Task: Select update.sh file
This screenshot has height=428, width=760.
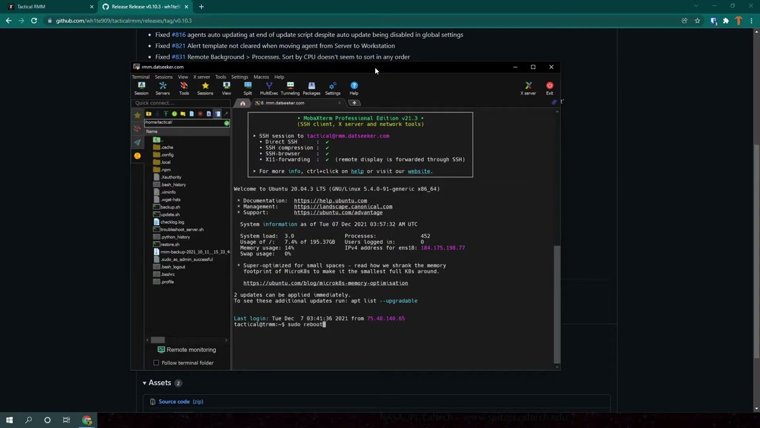Action: coord(166,215)
